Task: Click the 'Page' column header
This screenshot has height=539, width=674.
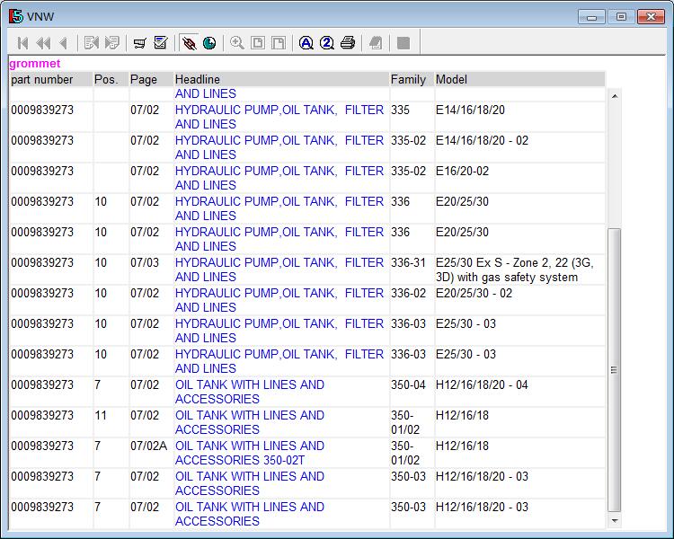Action: click(151, 80)
